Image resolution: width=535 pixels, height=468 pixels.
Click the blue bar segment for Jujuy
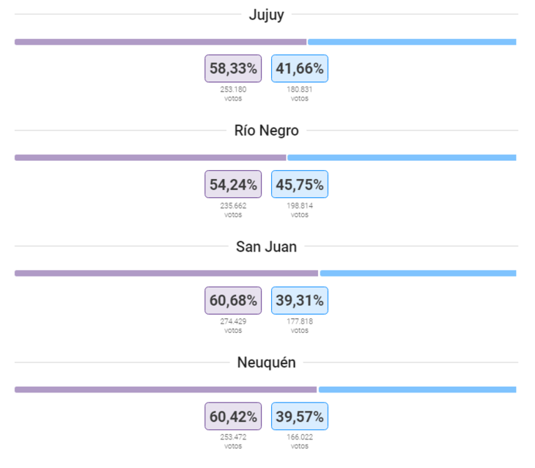[412, 42]
